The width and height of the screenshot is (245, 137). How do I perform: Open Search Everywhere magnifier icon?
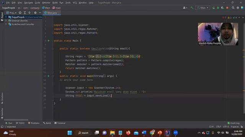[233, 8]
